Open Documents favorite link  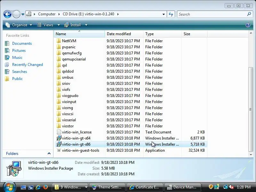click(x=22, y=44)
